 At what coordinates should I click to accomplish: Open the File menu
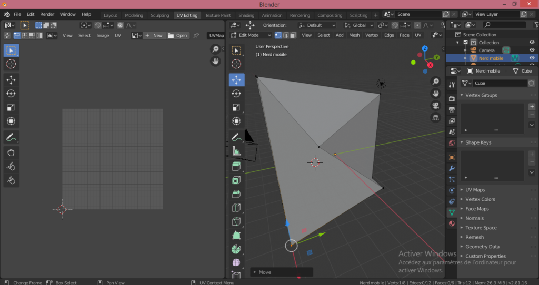click(x=17, y=14)
